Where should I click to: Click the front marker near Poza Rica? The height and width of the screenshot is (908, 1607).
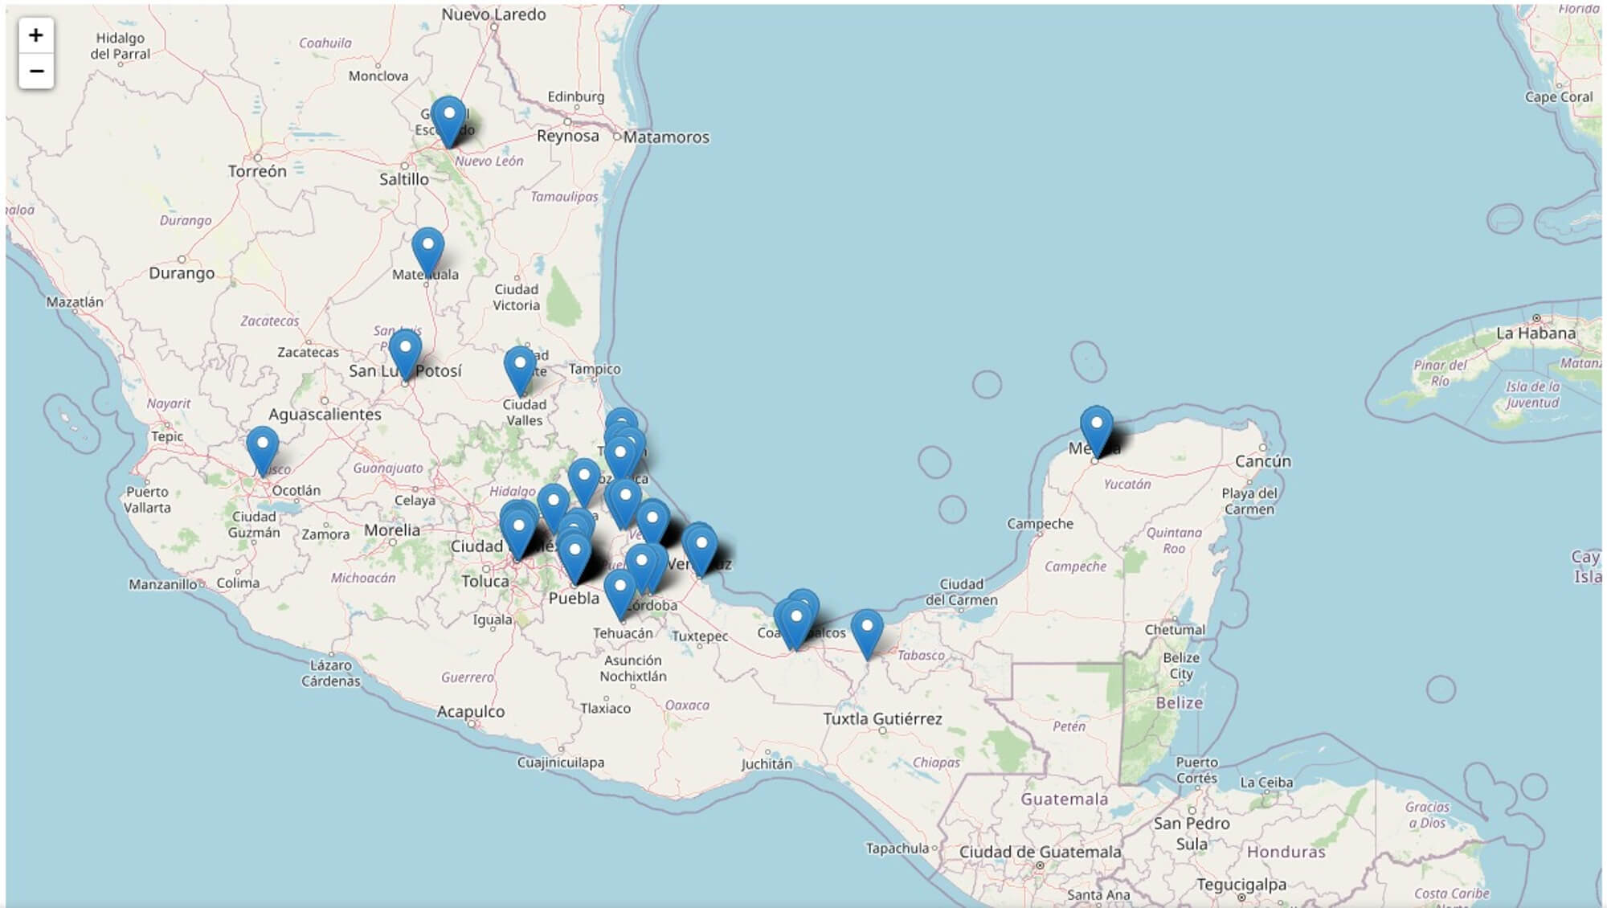(620, 460)
